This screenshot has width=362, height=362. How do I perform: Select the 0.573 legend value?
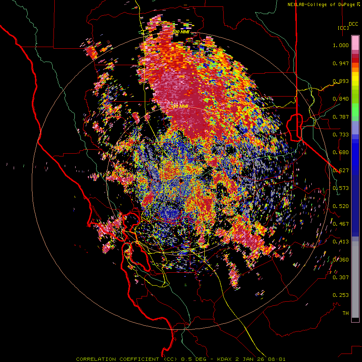tap(341, 188)
